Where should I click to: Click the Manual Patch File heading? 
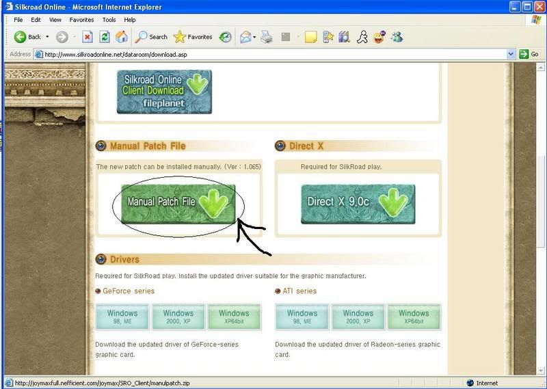pyautogui.click(x=148, y=146)
